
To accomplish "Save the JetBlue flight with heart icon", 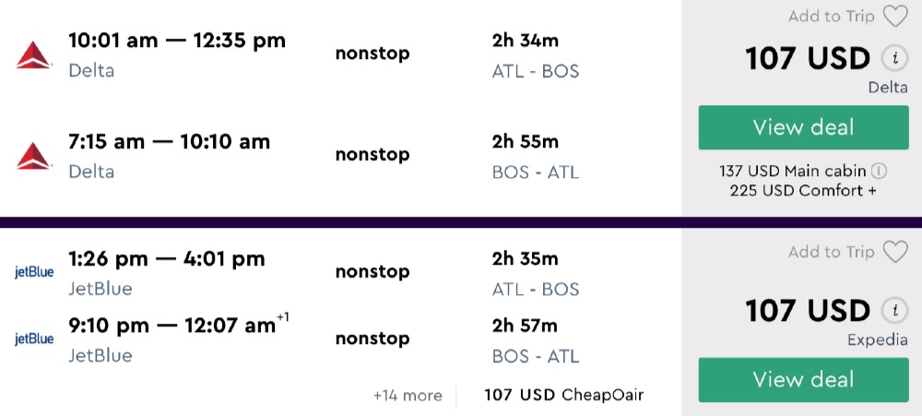I will tap(894, 252).
